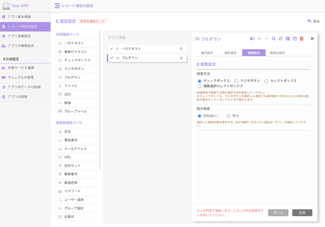Screen dimensions: 325x227
Task: Choose 行わない for exclusion search
Action: click(x=199, y=116)
